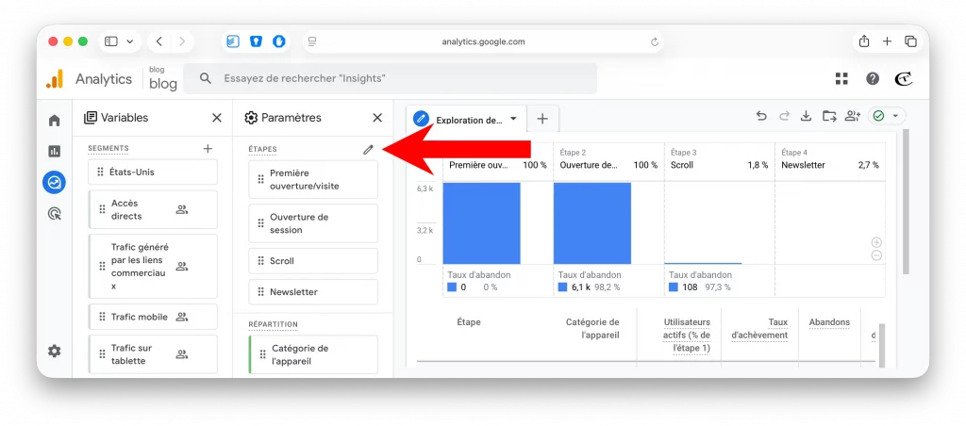Image resolution: width=966 pixels, height=426 pixels.
Task: Click the Utilisateurs actifs column header
Action: pyautogui.click(x=687, y=335)
